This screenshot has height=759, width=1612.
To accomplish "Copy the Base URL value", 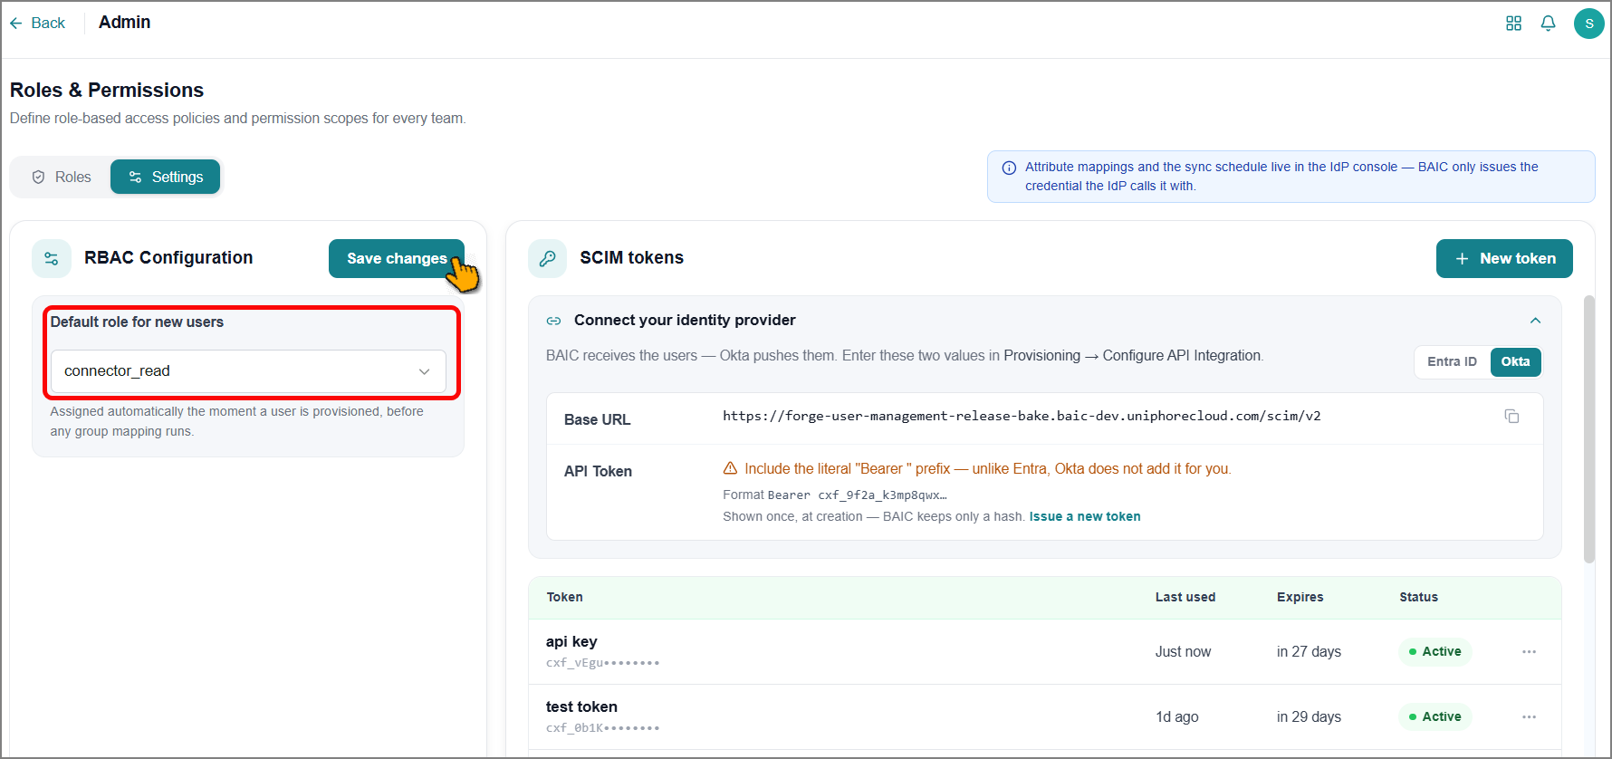I will pos(1511,416).
